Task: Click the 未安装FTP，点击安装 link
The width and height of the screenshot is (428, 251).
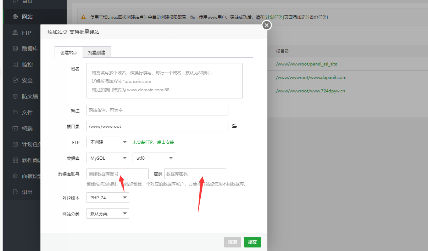Action: 153,142
